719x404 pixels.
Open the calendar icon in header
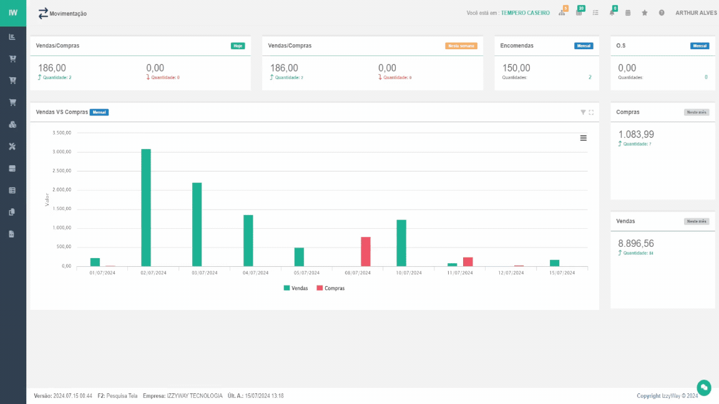(628, 13)
